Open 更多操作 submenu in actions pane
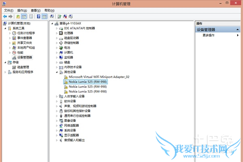This screenshot has height=162, width=243. [x=209, y=35]
